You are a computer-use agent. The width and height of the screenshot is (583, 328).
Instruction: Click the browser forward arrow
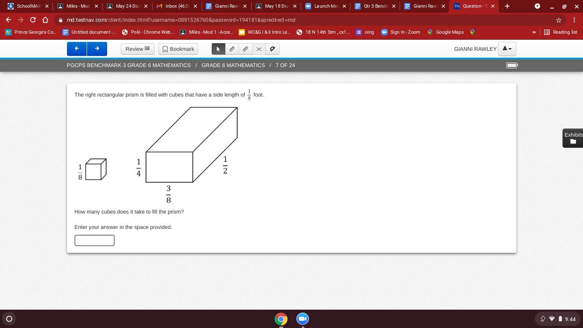coord(20,20)
